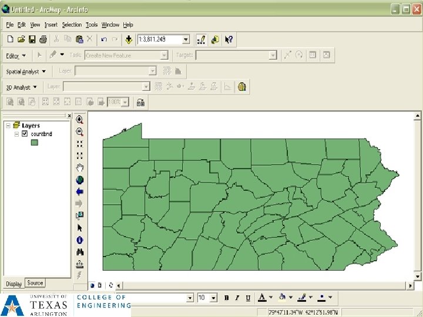
Task: Click the vertical scrollbar up arrow
Action: (x=417, y=116)
